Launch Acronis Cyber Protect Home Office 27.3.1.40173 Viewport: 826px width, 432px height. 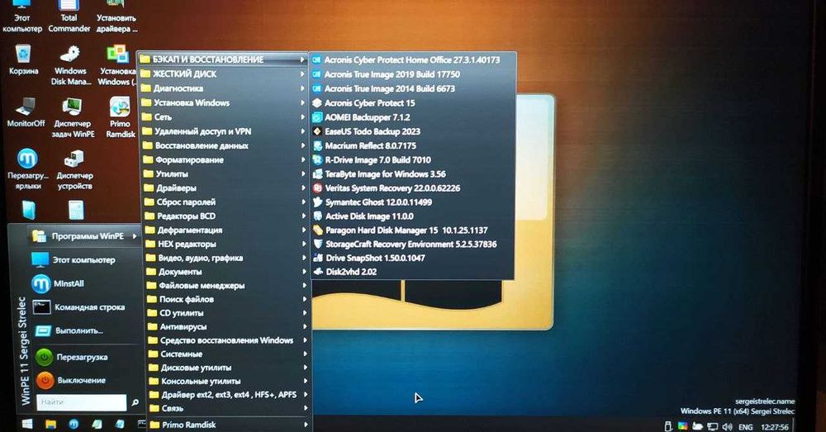pos(412,59)
